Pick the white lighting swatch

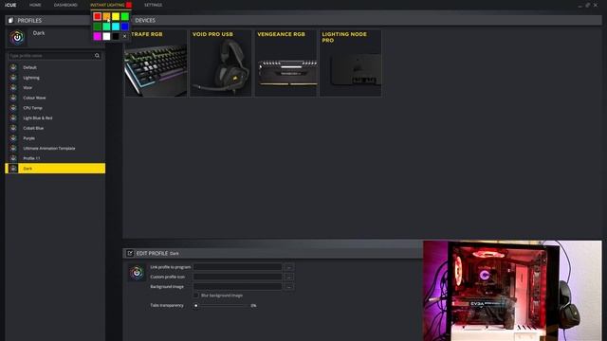point(106,36)
